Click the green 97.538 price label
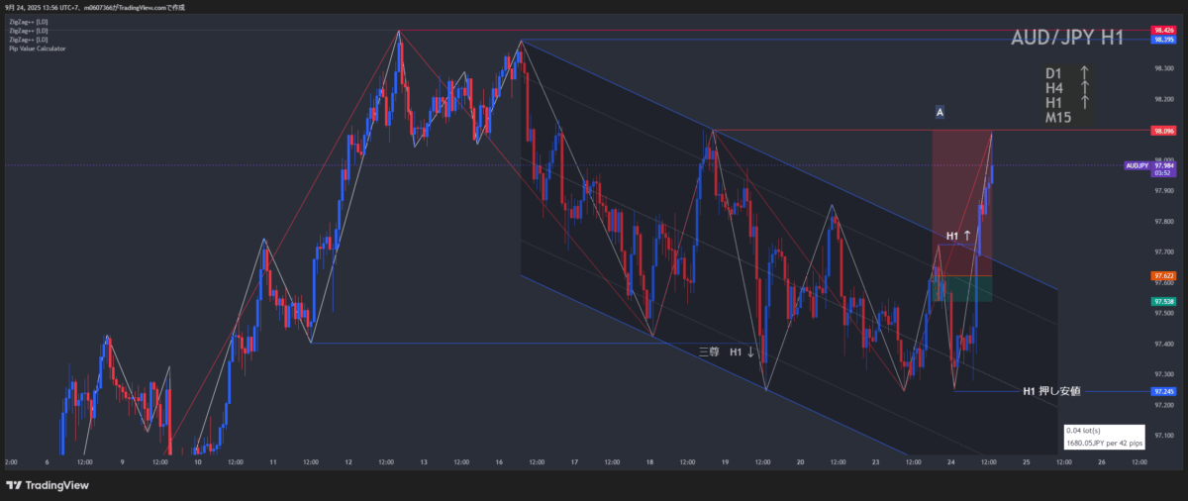 point(1163,300)
